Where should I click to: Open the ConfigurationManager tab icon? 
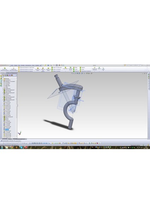click(7, 75)
